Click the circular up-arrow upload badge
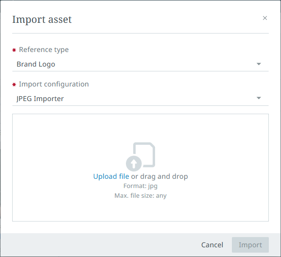Image resolution: width=281 pixels, height=257 pixels. pyautogui.click(x=134, y=164)
